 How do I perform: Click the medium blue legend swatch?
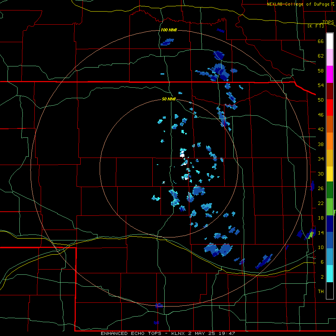[330, 240]
